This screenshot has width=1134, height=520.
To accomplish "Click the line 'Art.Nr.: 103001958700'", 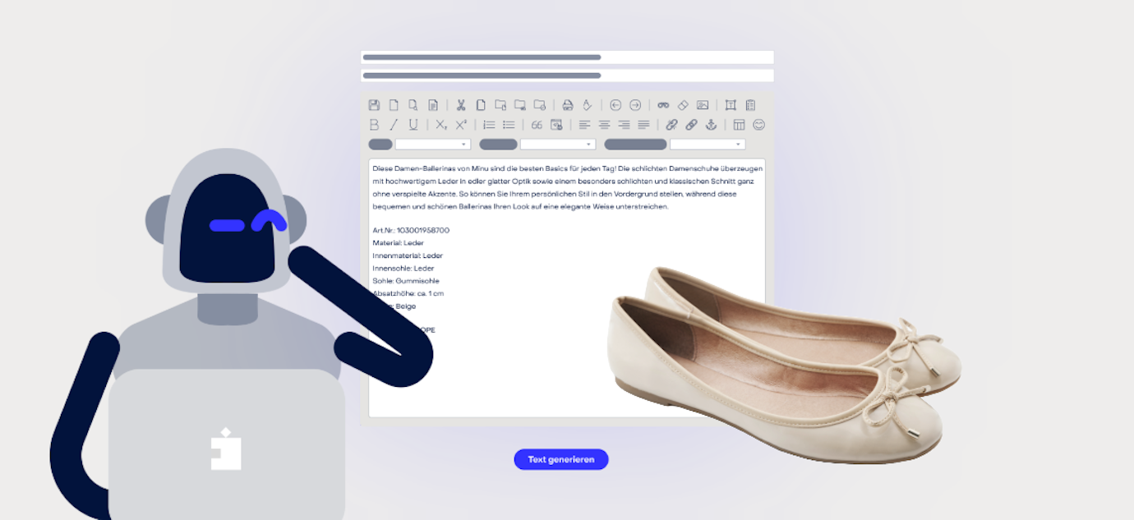I will coord(411,230).
